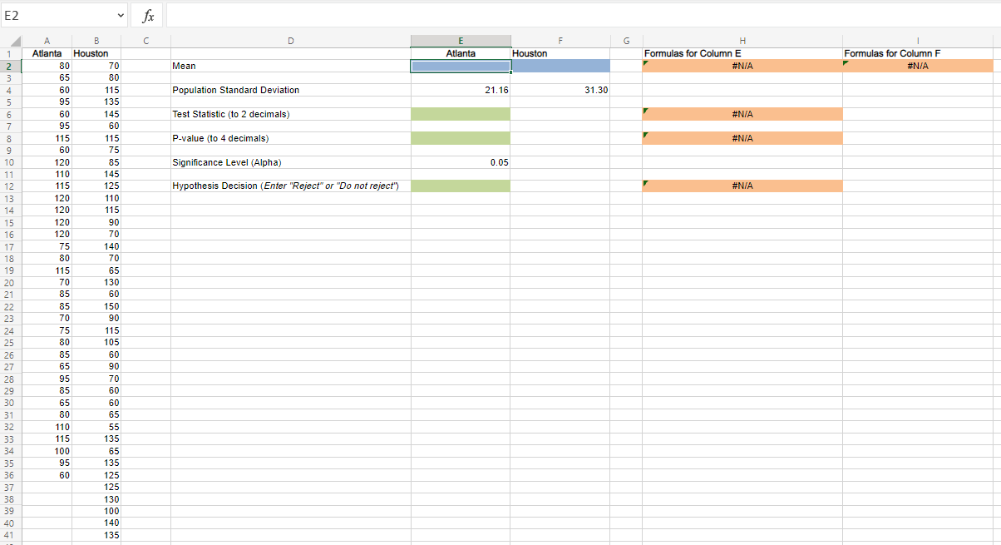Click 'Formulas for Column E' header cell

[742, 53]
